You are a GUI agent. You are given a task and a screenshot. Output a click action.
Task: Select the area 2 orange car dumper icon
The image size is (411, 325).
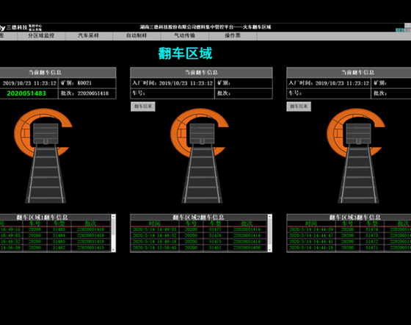click(x=200, y=132)
